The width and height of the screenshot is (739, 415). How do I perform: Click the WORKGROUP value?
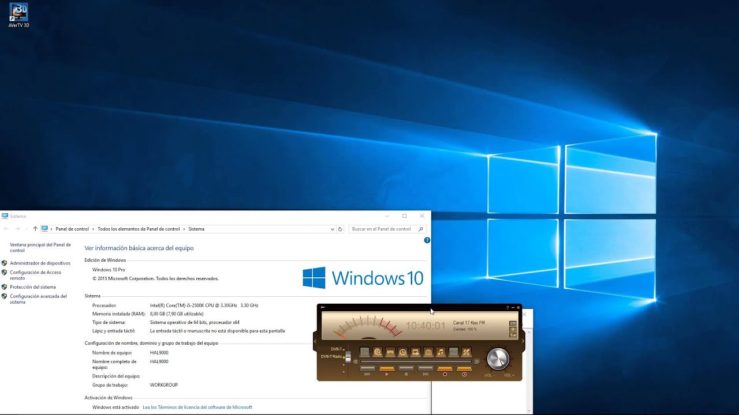(163, 384)
